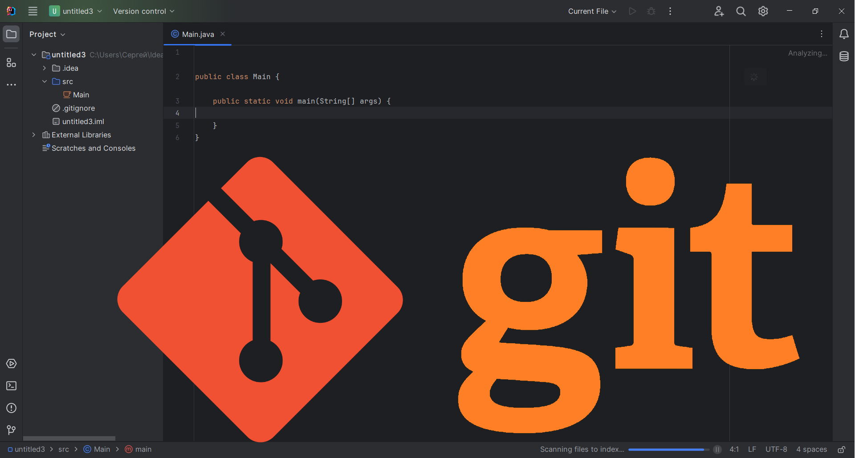Click the main method signature line
The image size is (855, 458).
(x=301, y=101)
